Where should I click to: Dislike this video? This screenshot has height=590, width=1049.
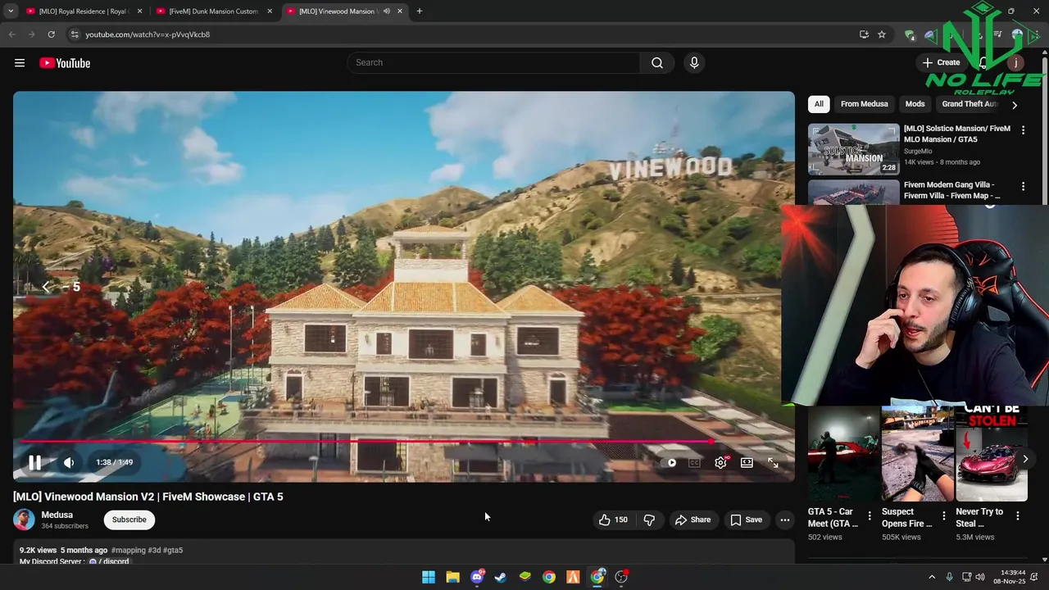click(649, 520)
